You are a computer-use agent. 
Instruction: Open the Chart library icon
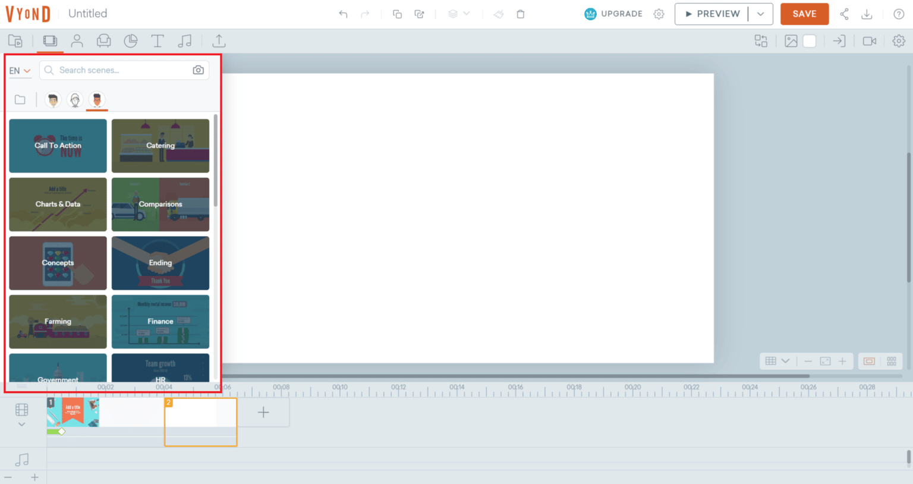pos(130,41)
